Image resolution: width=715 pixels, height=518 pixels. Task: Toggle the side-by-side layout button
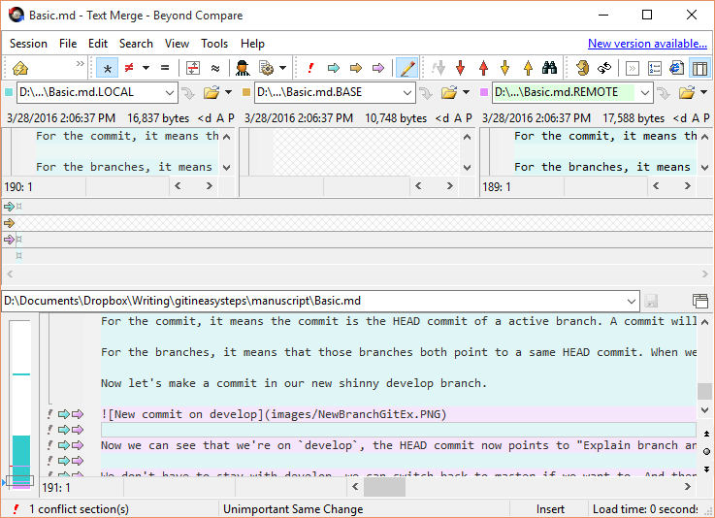click(x=699, y=69)
